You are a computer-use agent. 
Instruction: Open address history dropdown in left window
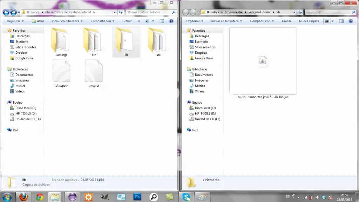(115, 12)
